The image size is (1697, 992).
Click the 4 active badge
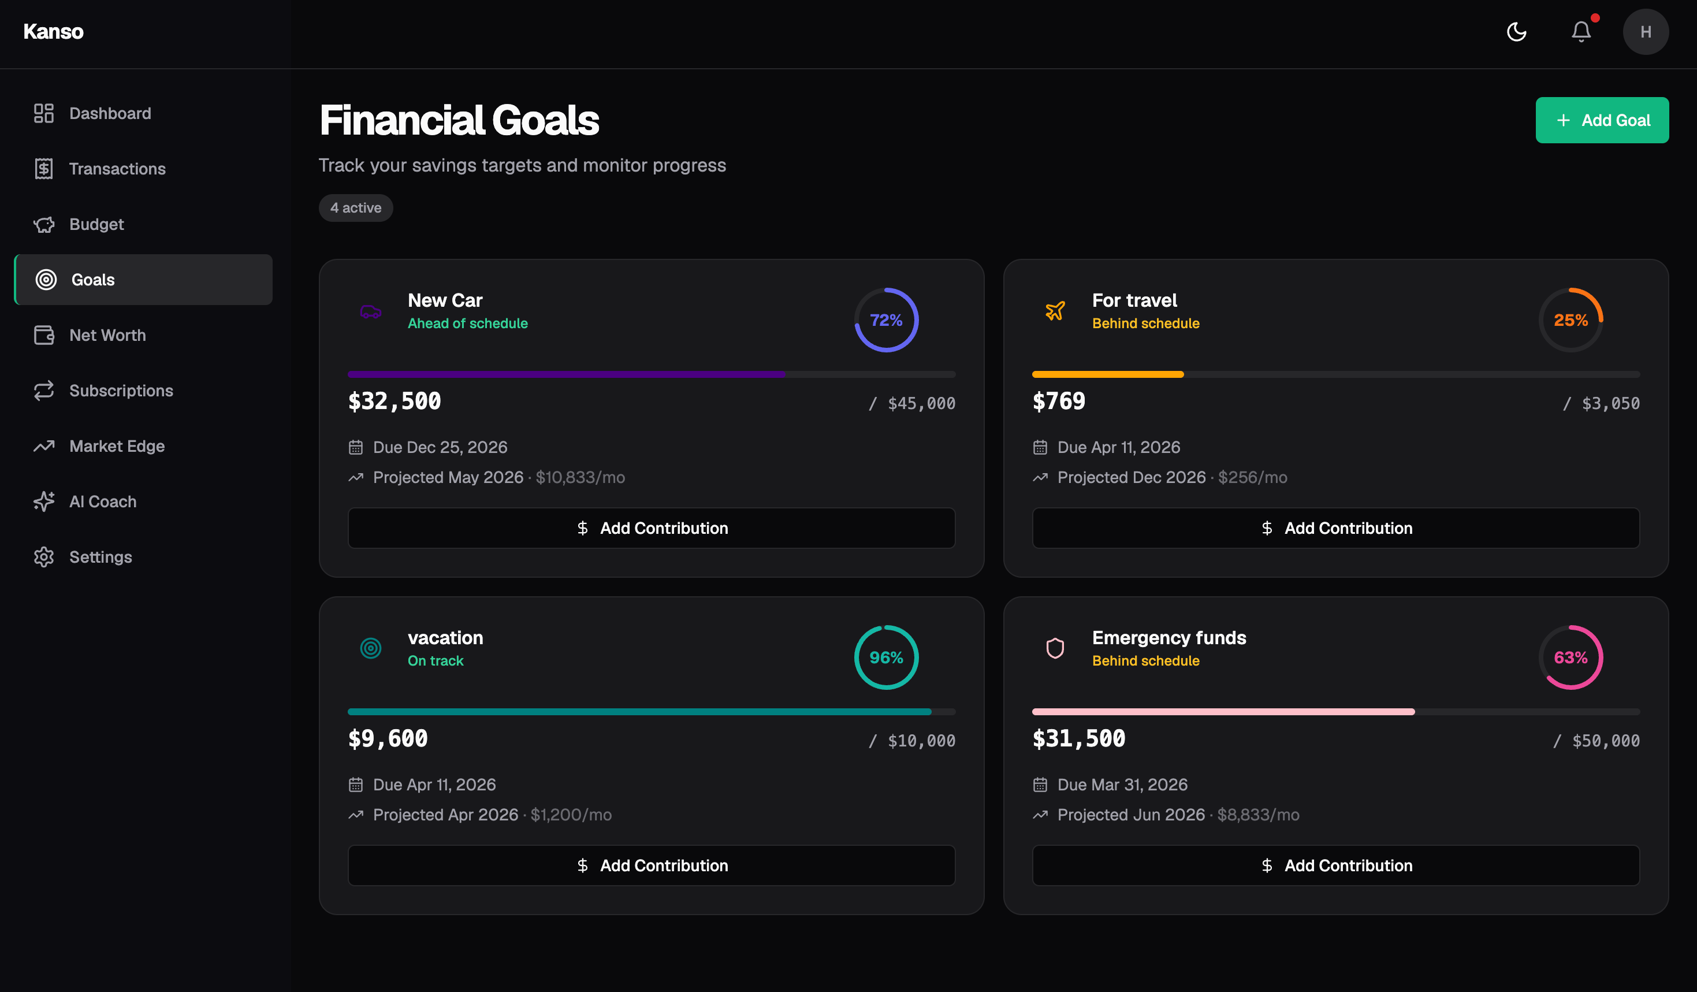355,208
